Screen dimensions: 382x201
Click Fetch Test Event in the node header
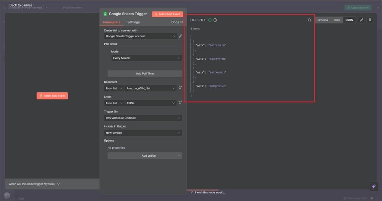point(167,14)
